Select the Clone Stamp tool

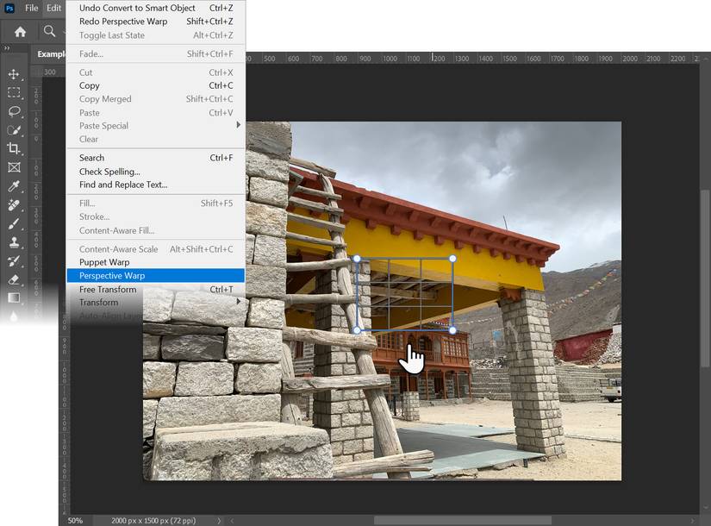[14, 243]
